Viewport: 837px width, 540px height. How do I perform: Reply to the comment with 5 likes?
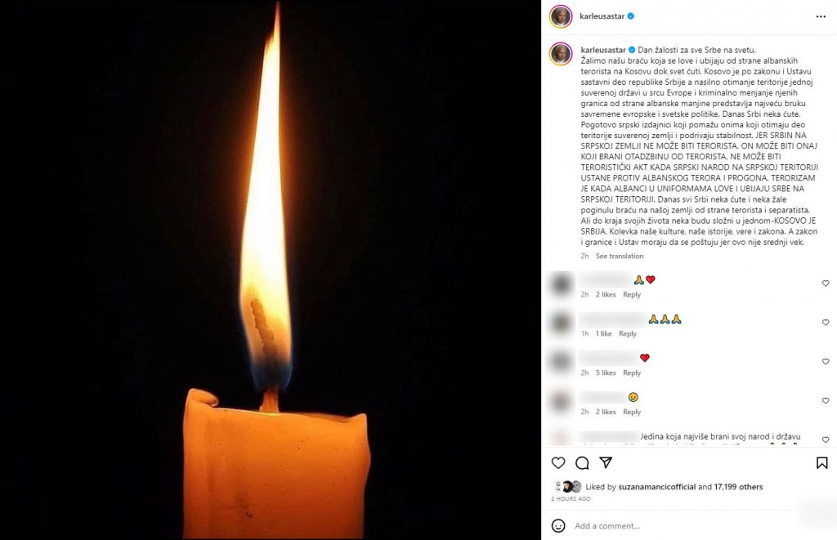point(632,373)
